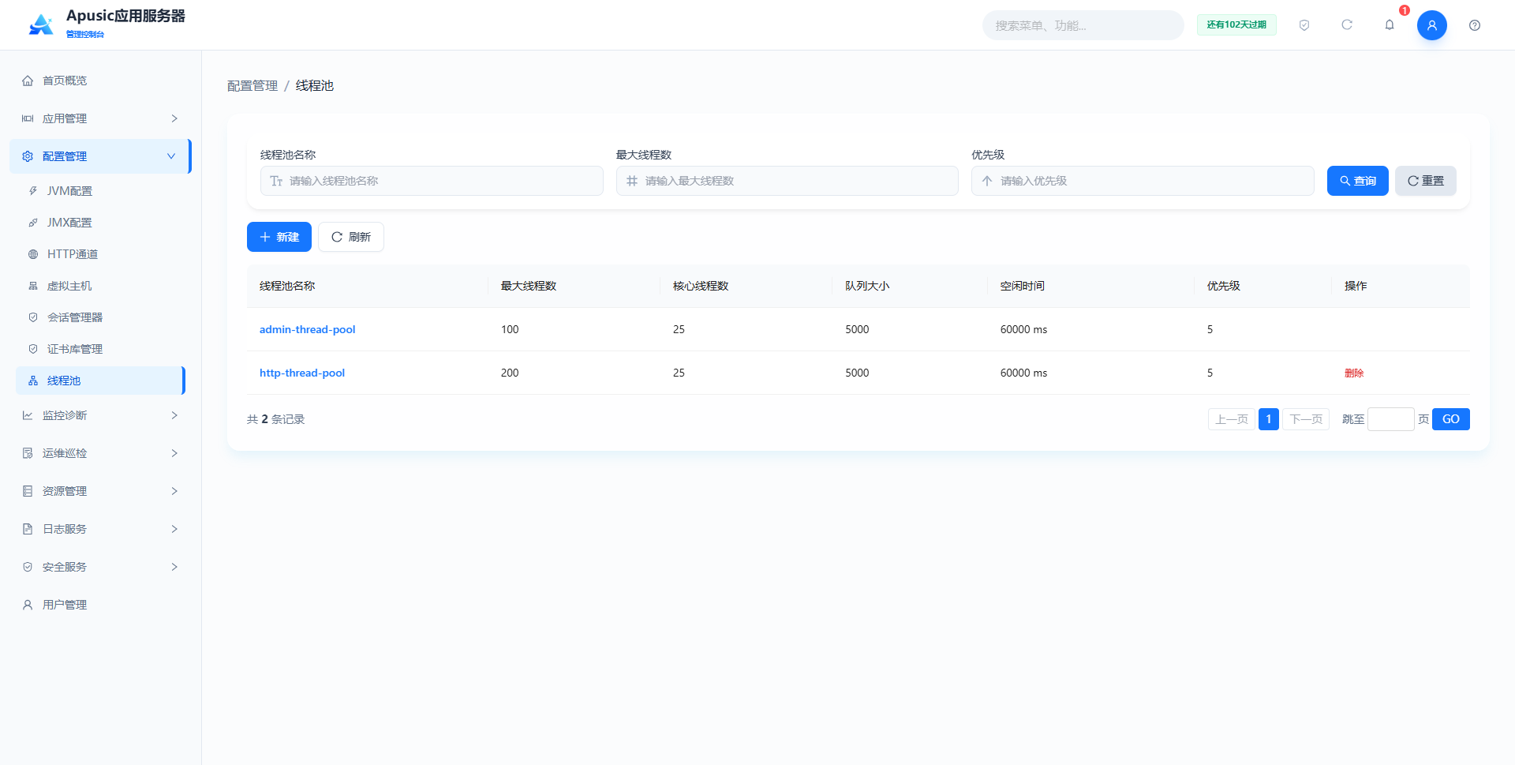Click the 监控诊断 chart icon
Screen dimensions: 1515x765
(28, 415)
